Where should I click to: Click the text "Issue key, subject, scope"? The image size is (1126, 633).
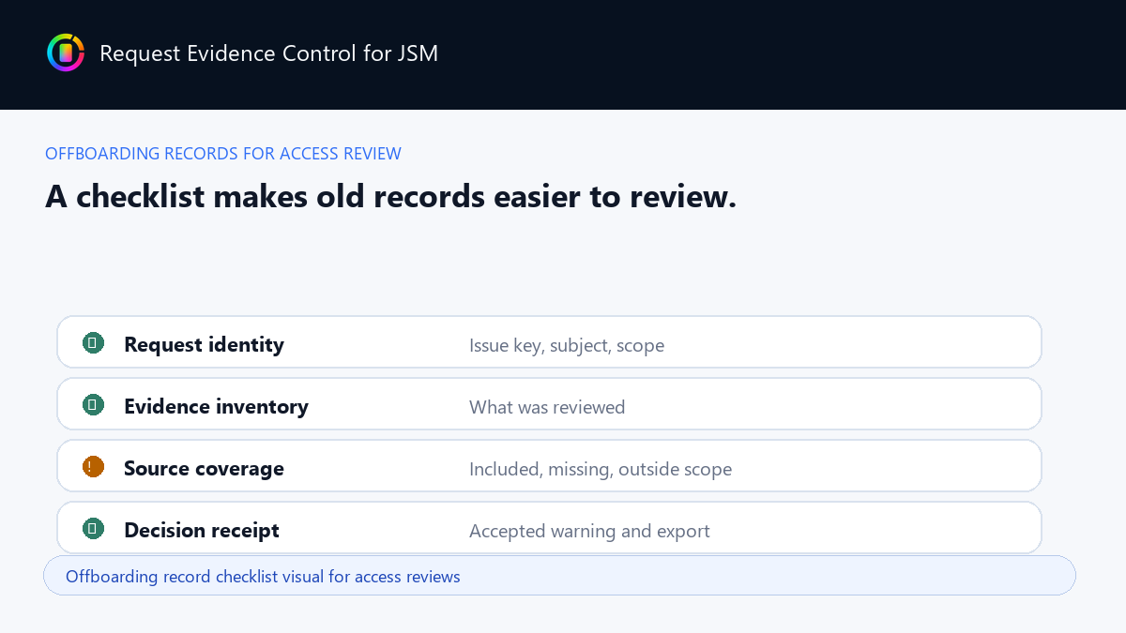[567, 345]
